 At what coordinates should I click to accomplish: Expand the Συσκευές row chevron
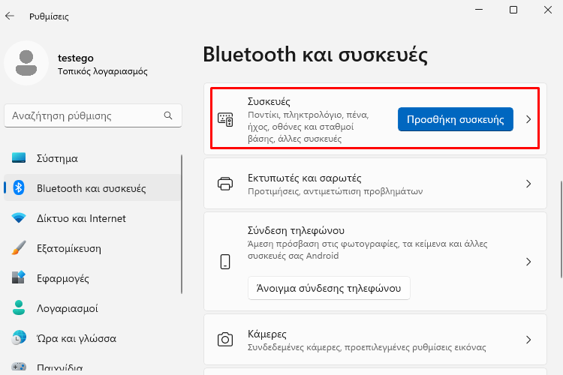coord(528,119)
